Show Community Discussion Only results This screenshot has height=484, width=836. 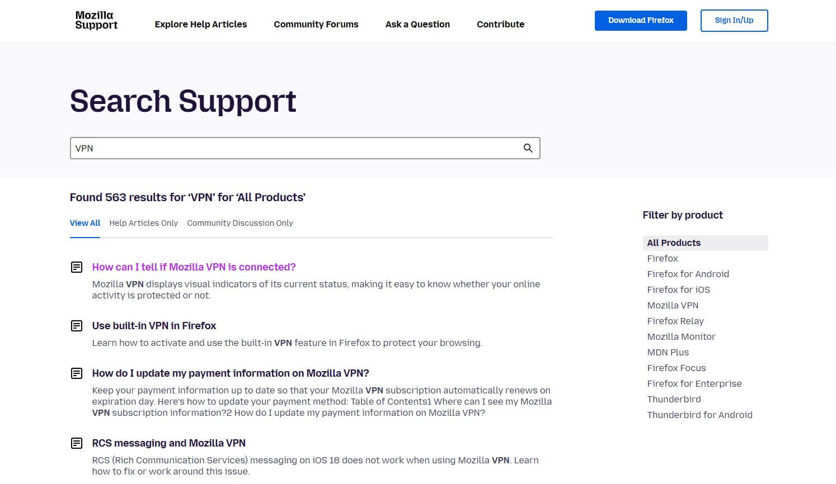239,222
